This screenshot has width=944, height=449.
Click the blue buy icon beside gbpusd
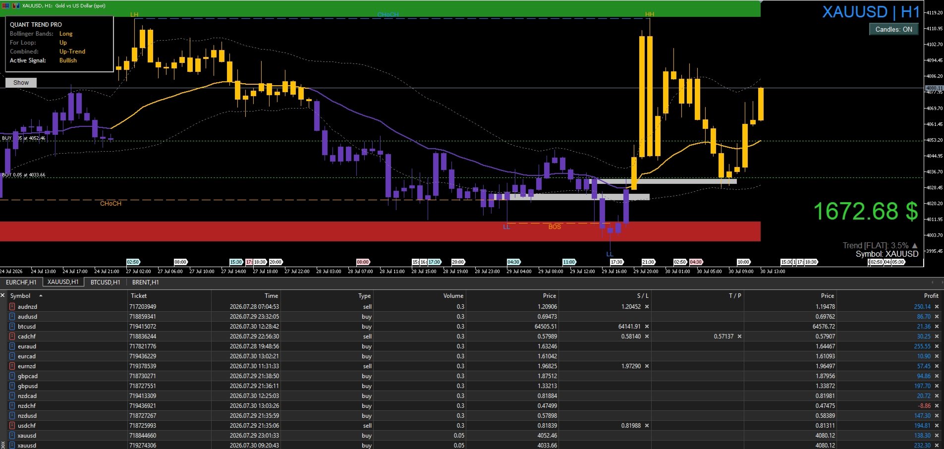point(12,386)
